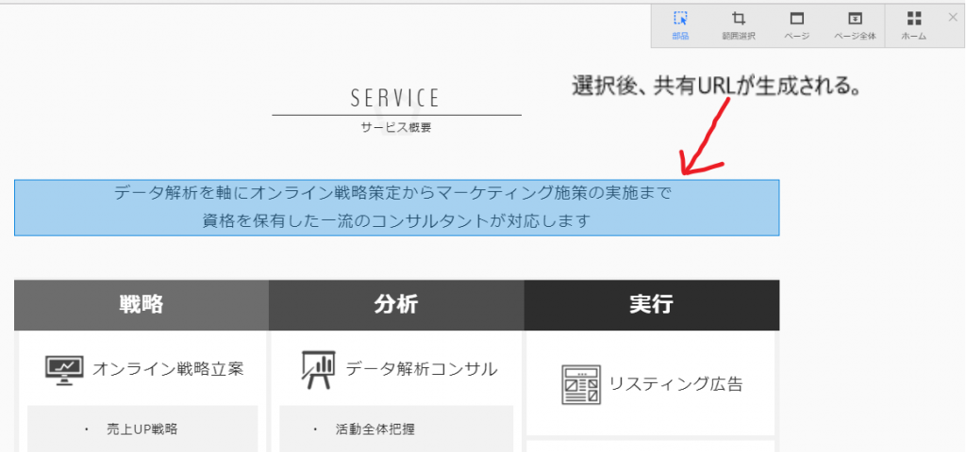Click the monitor icon beside オンライン戦略立案
The height and width of the screenshot is (452, 966).
pos(64,369)
